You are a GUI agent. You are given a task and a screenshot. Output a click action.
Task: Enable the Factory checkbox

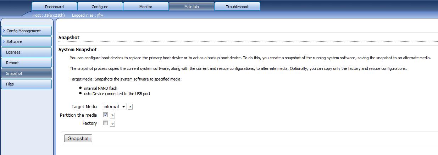105,123
